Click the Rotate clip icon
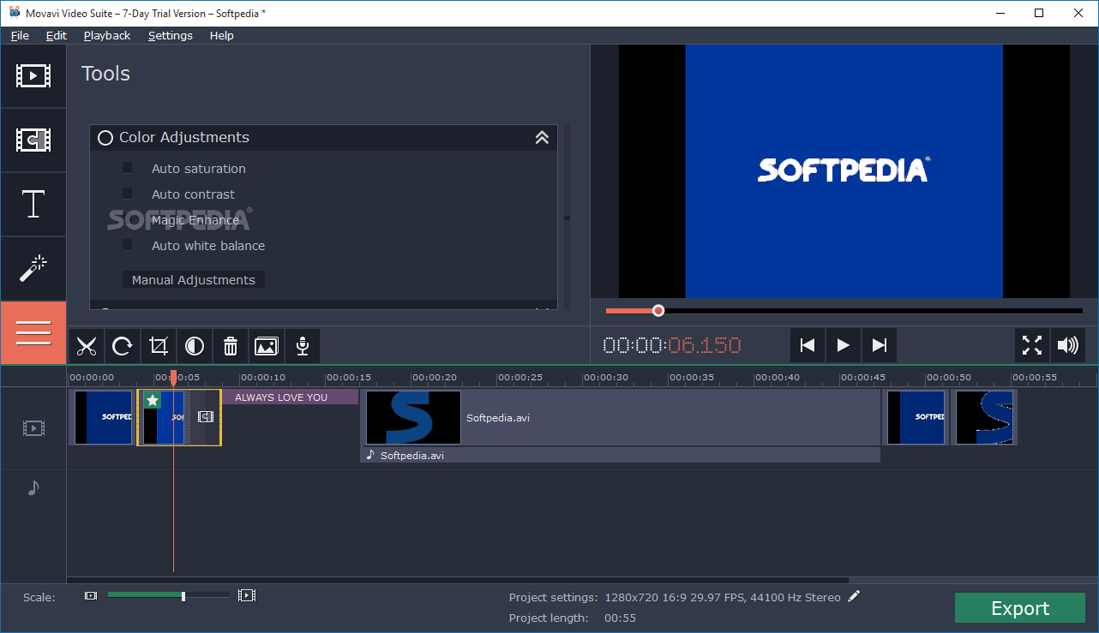The height and width of the screenshot is (633, 1099). click(x=123, y=346)
